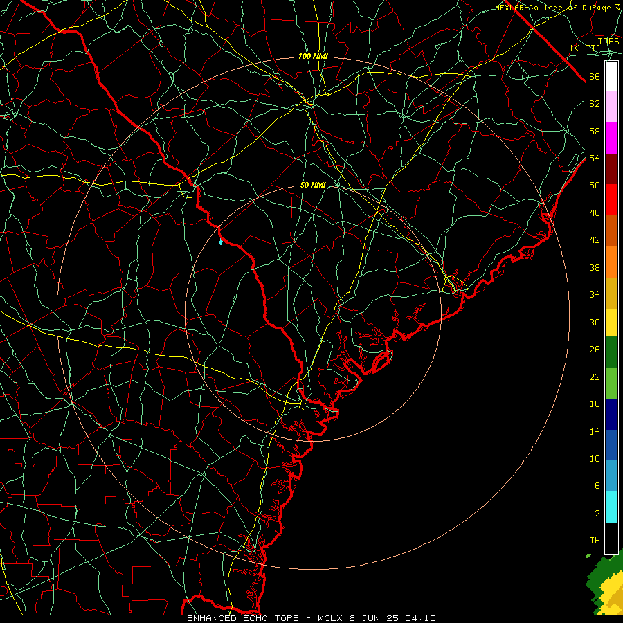The width and height of the screenshot is (623, 623).
Task: Click the 100 NMI range ring label
Action: [x=313, y=57]
